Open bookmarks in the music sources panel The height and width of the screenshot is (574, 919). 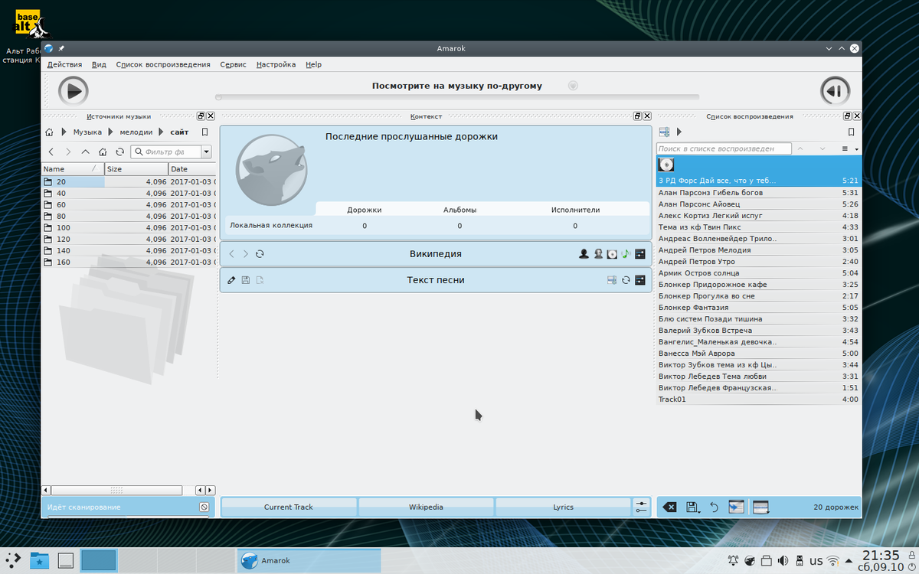204,132
